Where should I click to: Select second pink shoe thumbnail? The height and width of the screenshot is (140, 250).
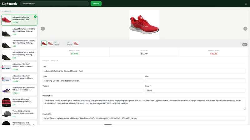pyautogui.click(x=50, y=44)
